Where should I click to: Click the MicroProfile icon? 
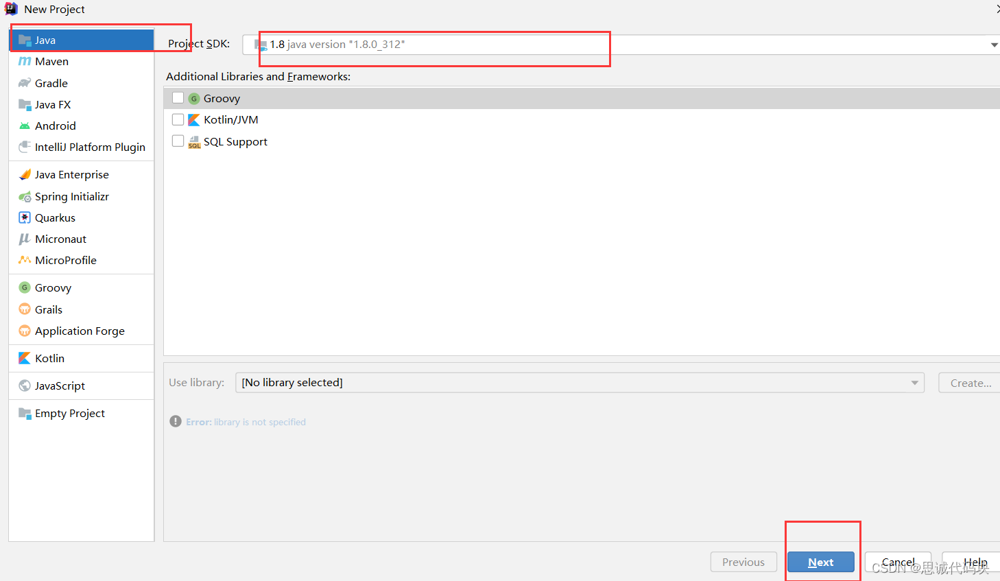click(x=25, y=260)
